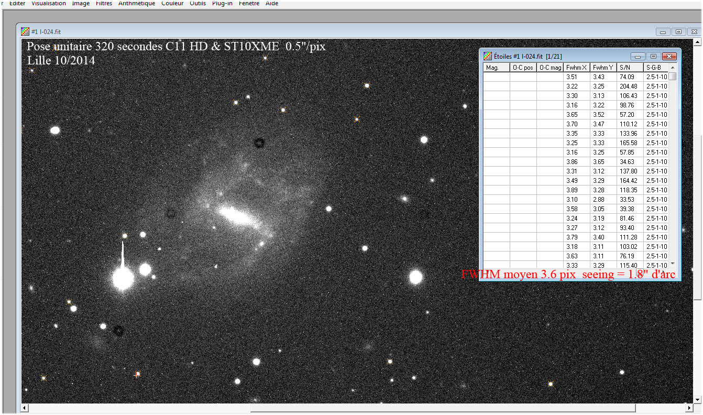Select the Fwhm X cell reading 3.89
Image resolution: width=703 pixels, height=415 pixels.
pos(577,190)
